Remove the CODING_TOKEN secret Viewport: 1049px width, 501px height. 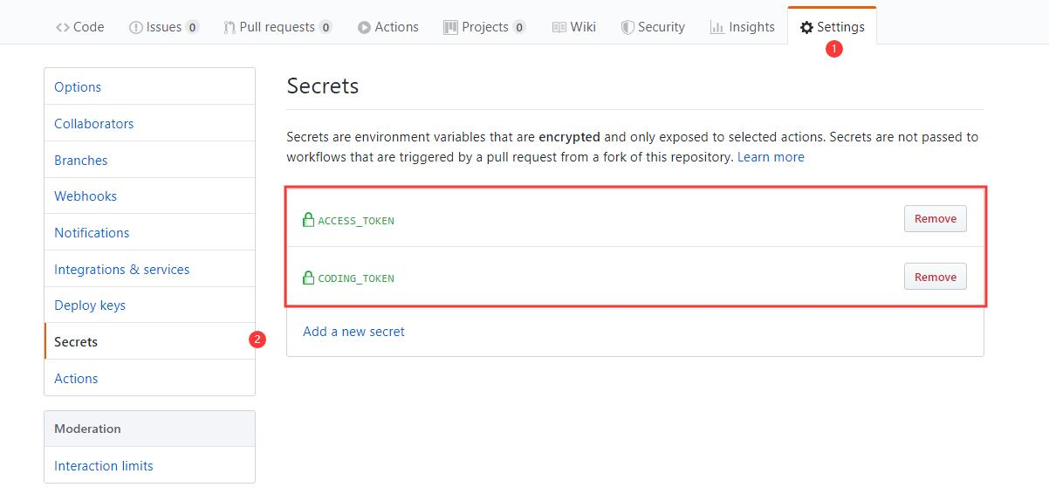[936, 277]
